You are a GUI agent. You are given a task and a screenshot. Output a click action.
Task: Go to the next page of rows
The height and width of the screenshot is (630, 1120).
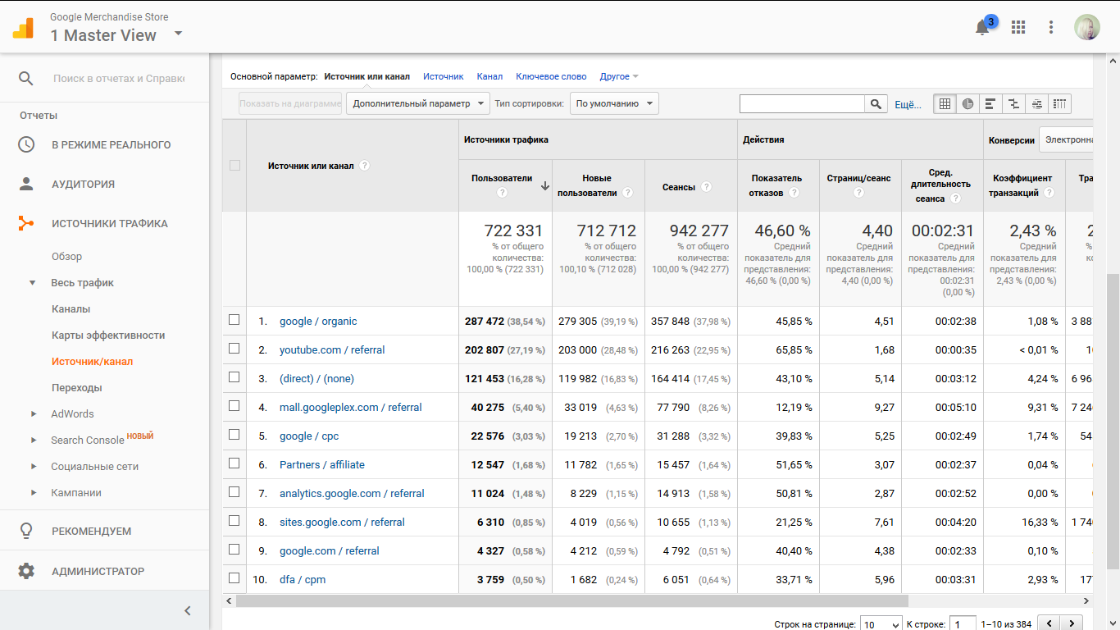pos(1071,623)
